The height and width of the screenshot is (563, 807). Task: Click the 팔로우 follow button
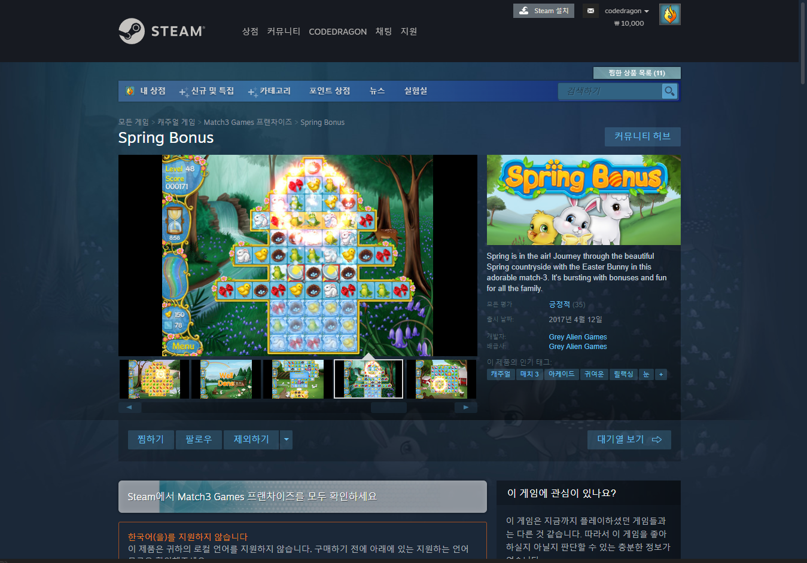[x=199, y=440]
